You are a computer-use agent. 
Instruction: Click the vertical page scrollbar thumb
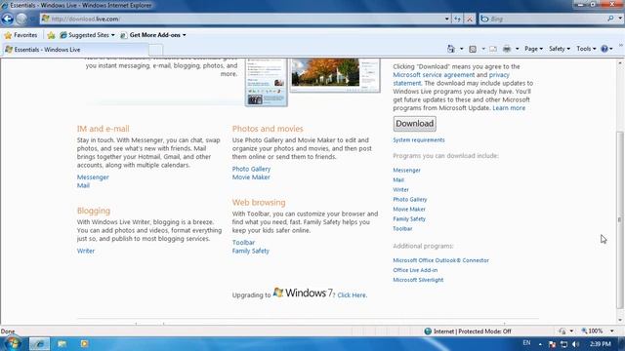(x=620, y=220)
